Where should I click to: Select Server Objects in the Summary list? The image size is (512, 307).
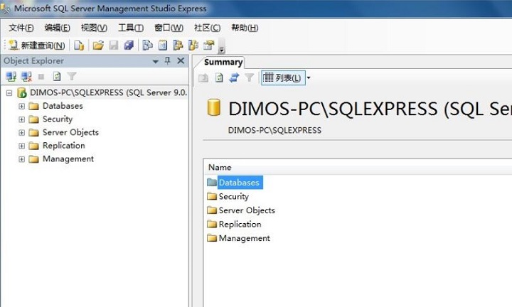[247, 210]
